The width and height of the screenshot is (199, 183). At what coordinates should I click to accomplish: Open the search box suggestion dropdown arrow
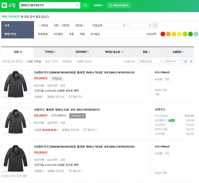point(77,5)
